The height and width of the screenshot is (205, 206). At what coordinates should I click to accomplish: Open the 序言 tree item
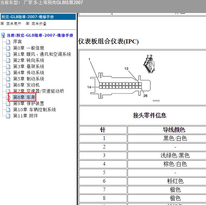tap(17, 42)
